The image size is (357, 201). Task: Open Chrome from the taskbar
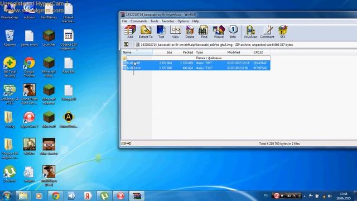coord(56,196)
